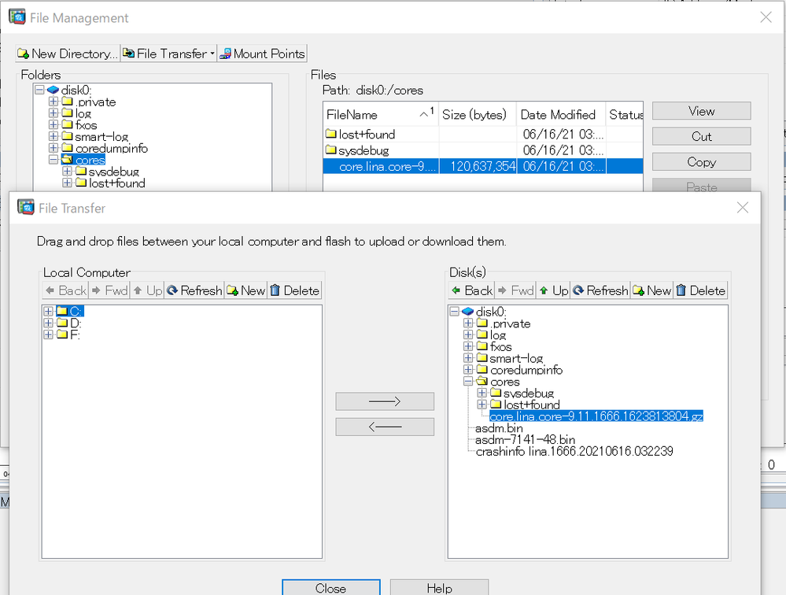Select core.lina.core-9.11.1666.1623813804.gz file

pyautogui.click(x=596, y=416)
